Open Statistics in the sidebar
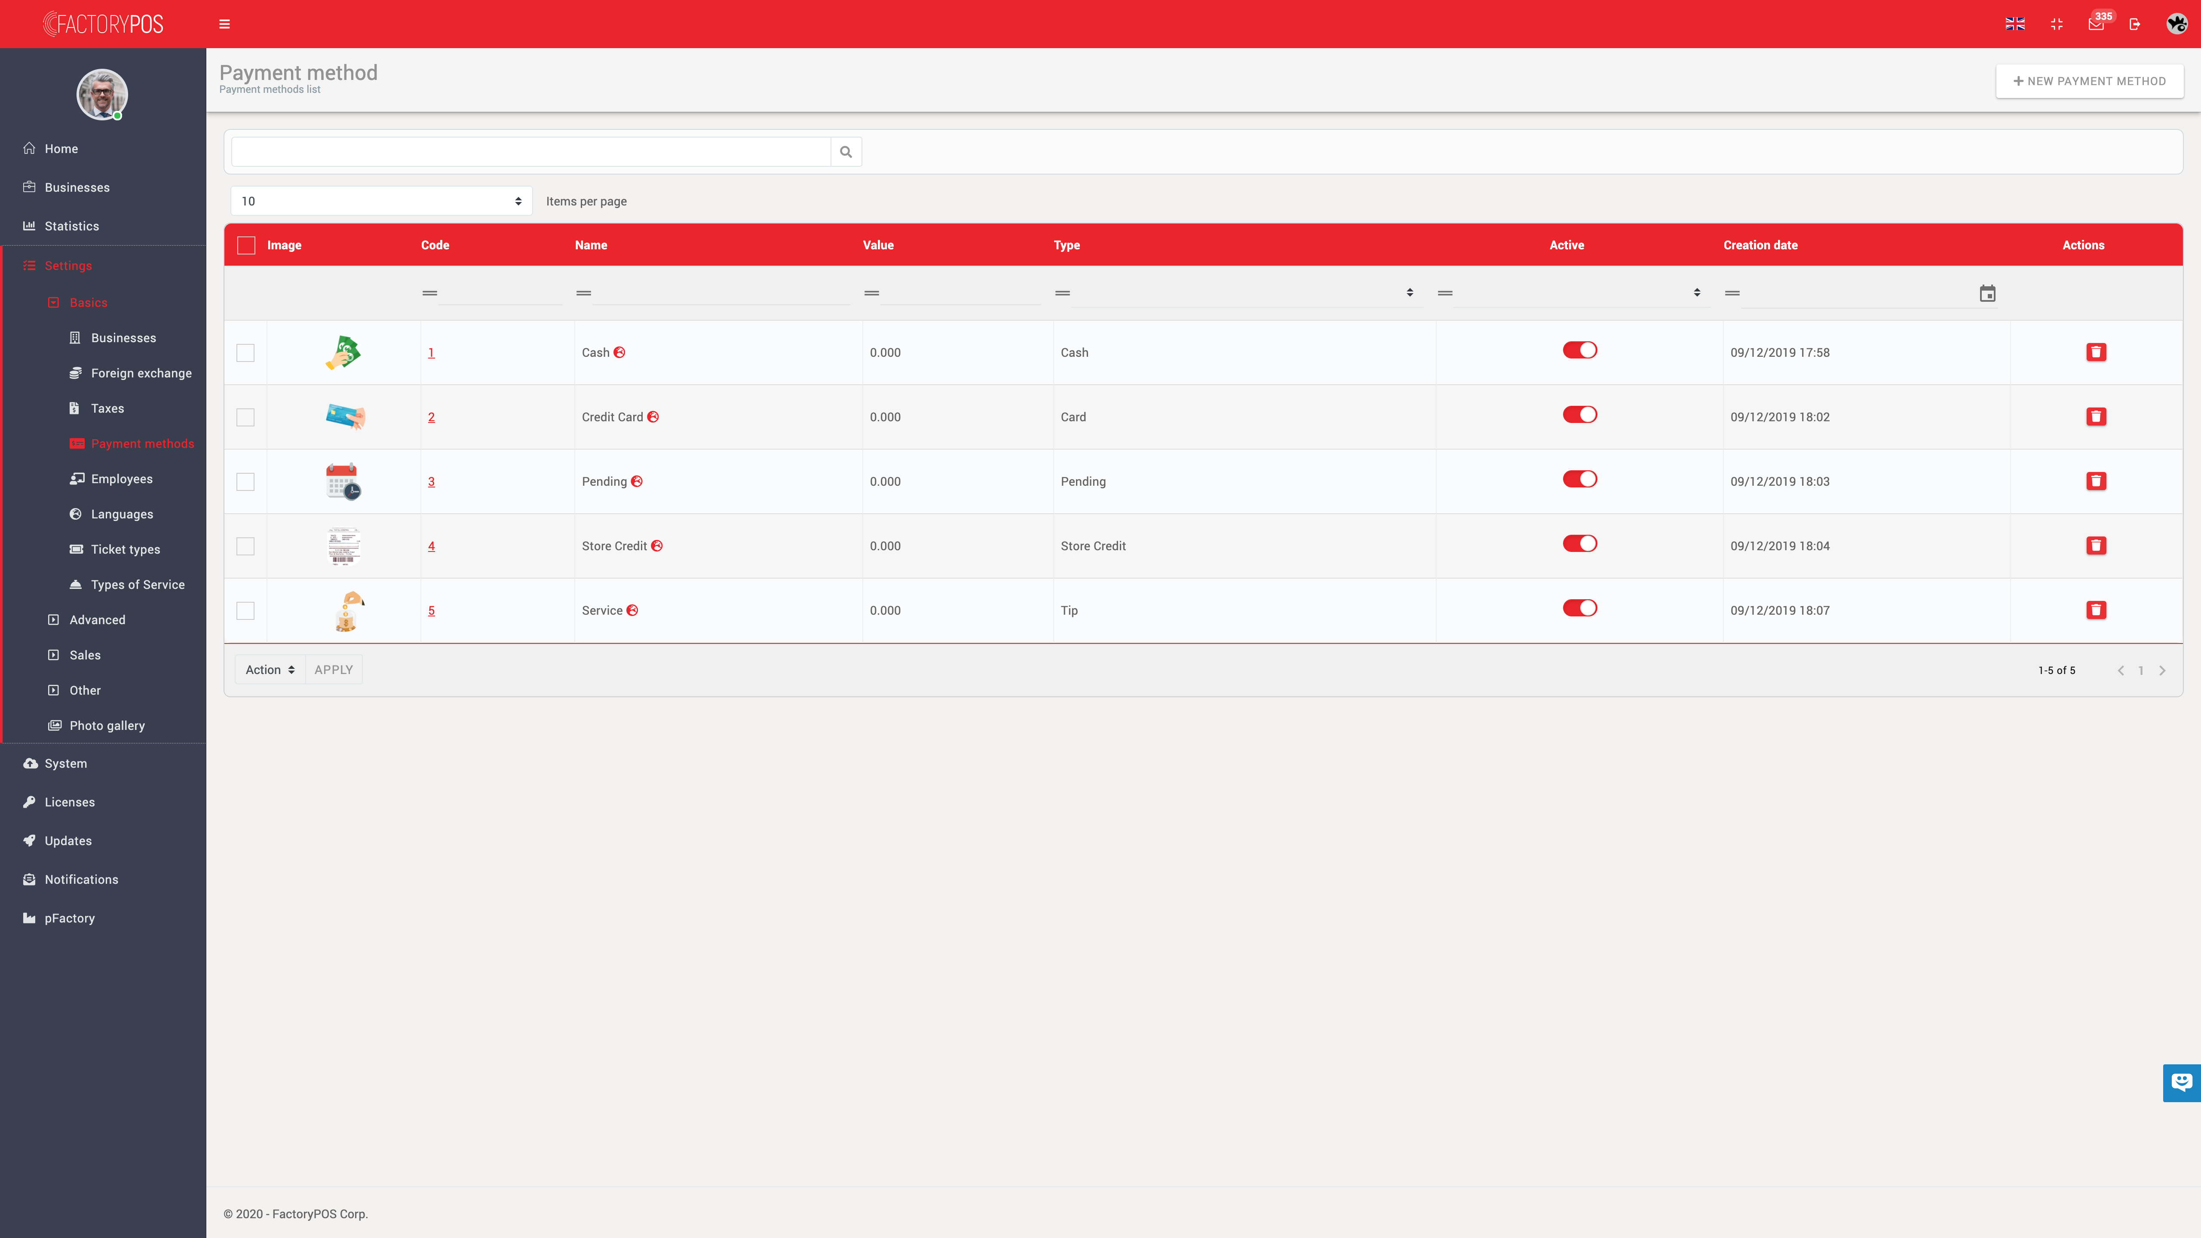Viewport: 2201px width, 1238px height. point(72,227)
